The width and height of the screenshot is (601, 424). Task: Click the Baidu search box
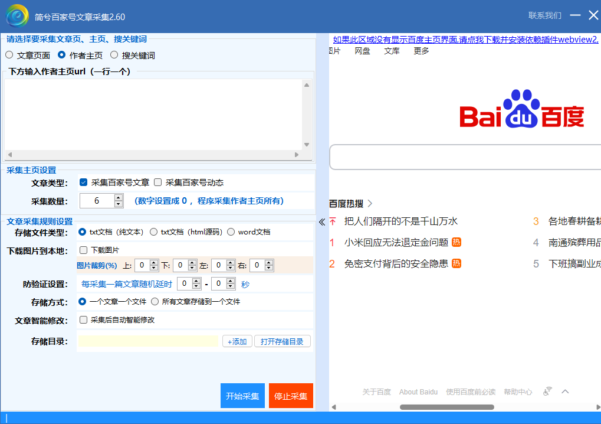click(465, 157)
